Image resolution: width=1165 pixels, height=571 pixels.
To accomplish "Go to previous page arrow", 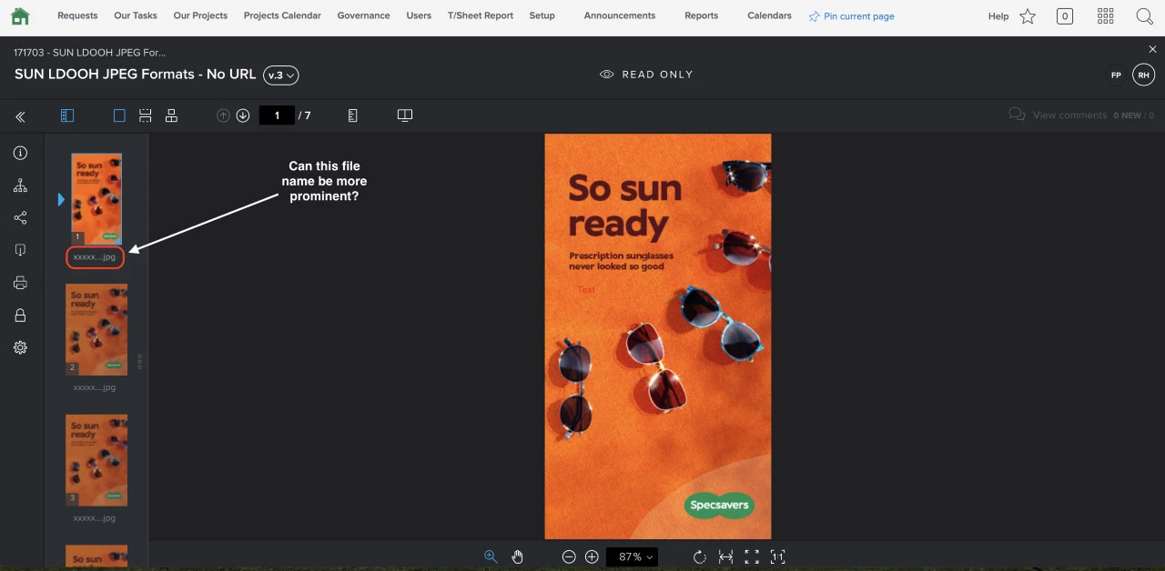I will click(223, 115).
